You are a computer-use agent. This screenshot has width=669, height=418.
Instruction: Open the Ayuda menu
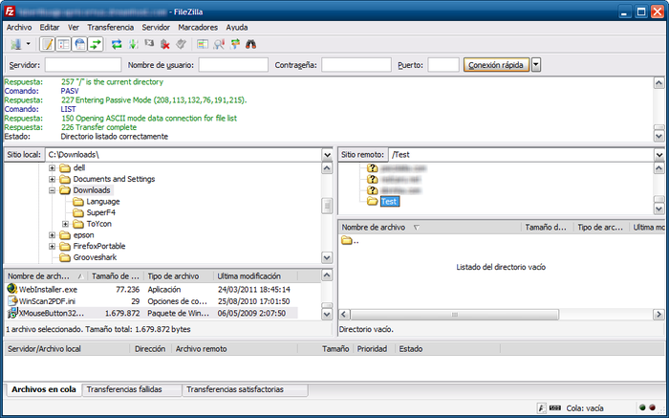click(x=237, y=28)
